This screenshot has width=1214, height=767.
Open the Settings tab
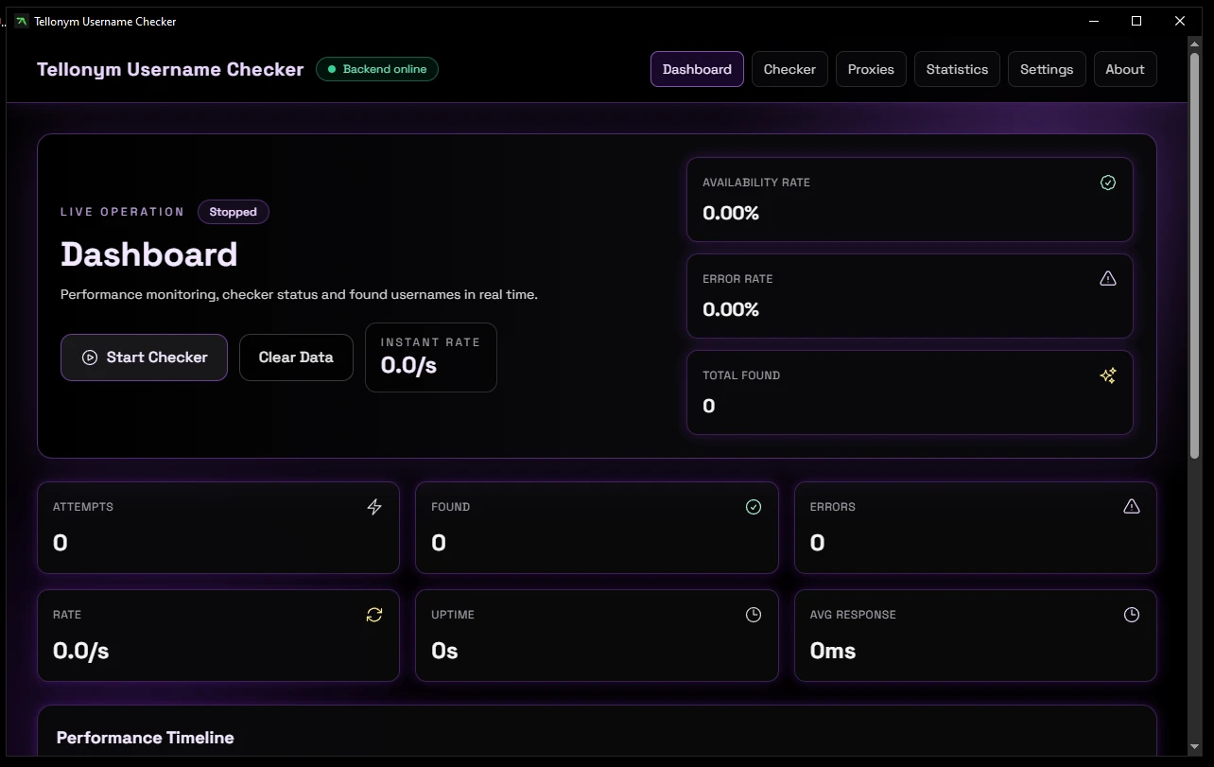coord(1047,69)
